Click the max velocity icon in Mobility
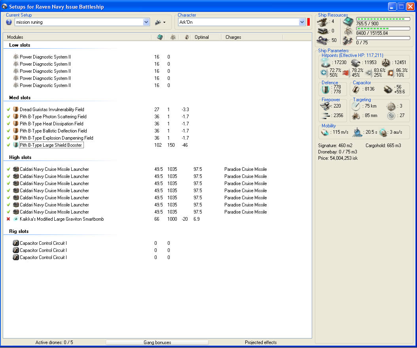This screenshot has width=417, height=348. coord(325,132)
